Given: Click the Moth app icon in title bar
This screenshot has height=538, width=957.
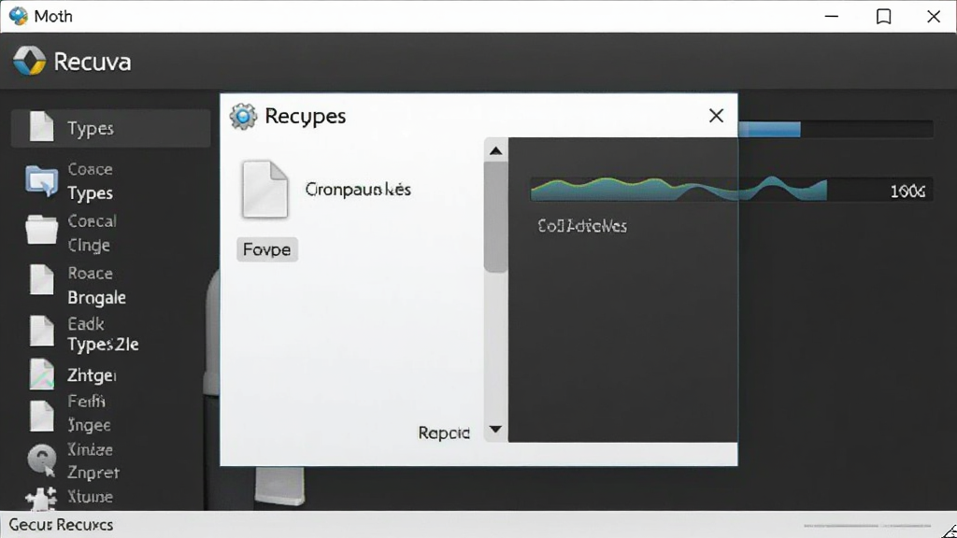Looking at the screenshot, I should point(19,16).
